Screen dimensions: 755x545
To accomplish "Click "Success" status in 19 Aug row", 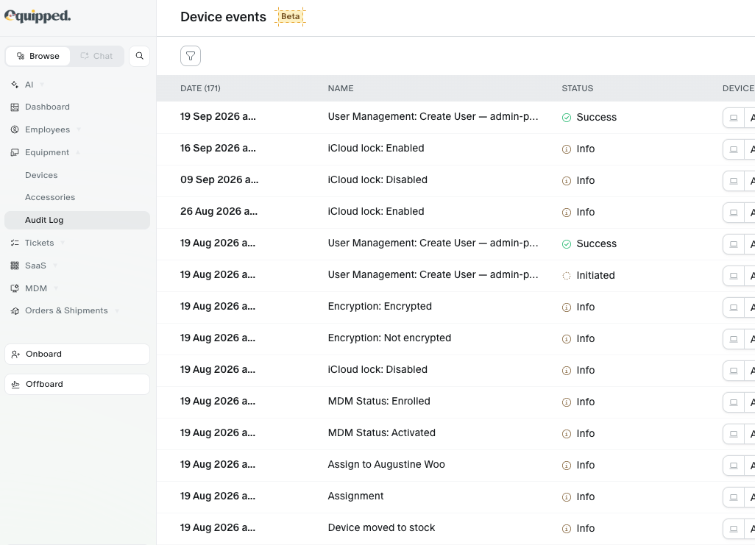I will (597, 244).
